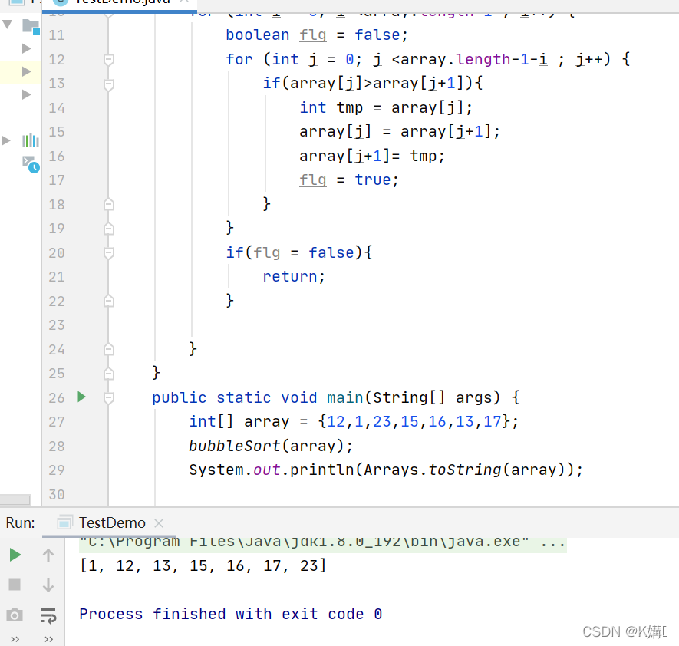Click line number 11 in gutter
The height and width of the screenshot is (646, 679).
(56, 35)
